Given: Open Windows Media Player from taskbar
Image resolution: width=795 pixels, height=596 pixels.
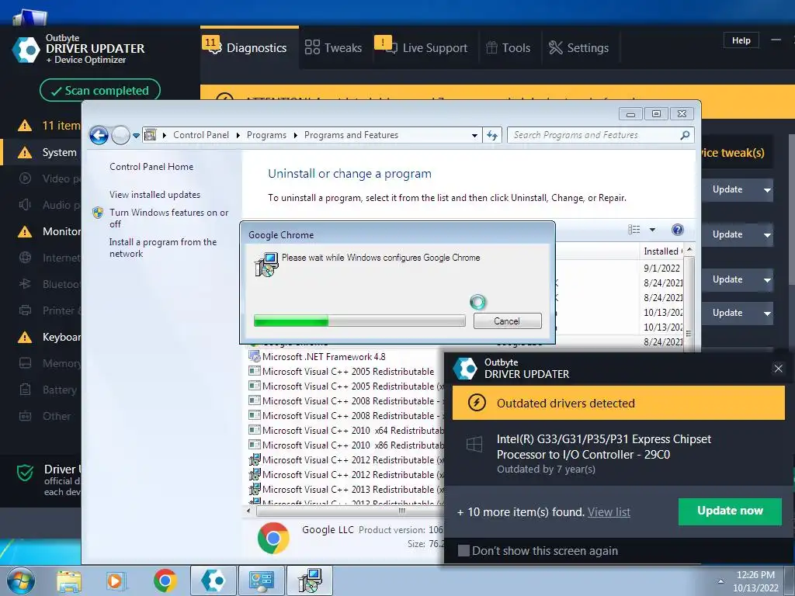Looking at the screenshot, I should pyautogui.click(x=116, y=581).
